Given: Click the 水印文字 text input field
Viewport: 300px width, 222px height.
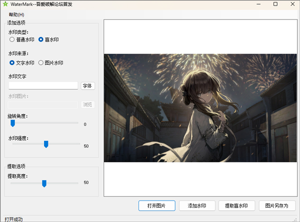Looking at the screenshot, I should pyautogui.click(x=43, y=85).
